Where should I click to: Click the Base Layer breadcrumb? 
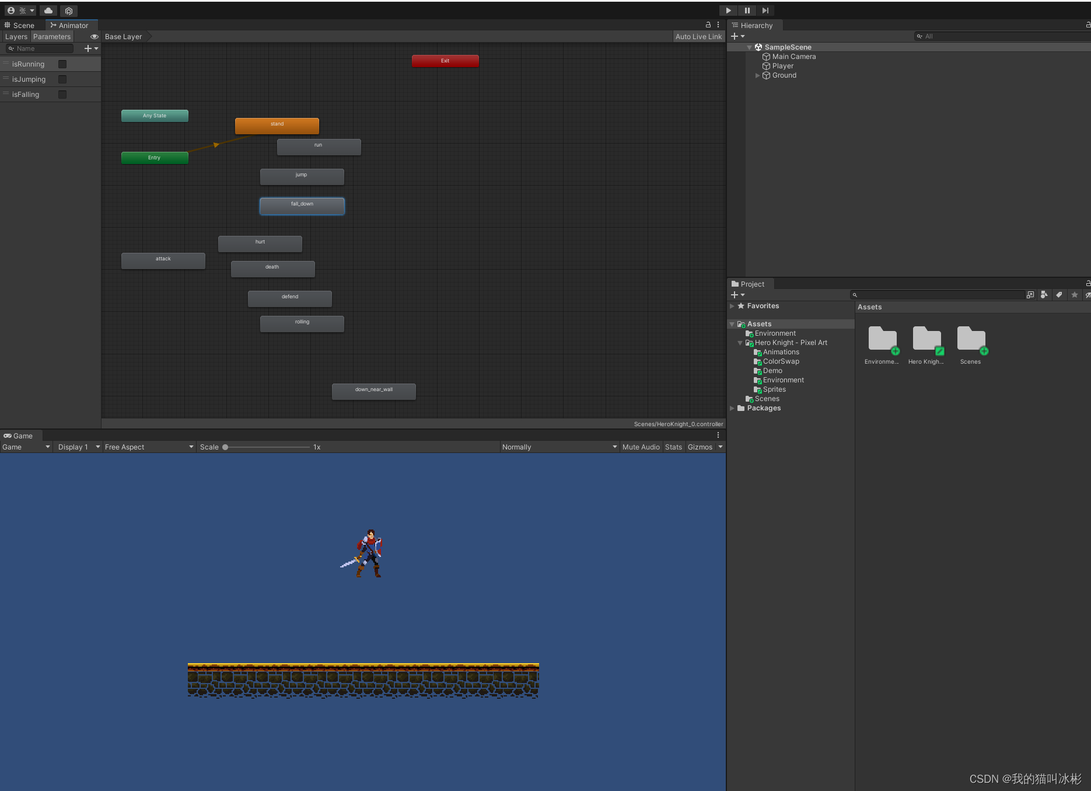(x=124, y=37)
